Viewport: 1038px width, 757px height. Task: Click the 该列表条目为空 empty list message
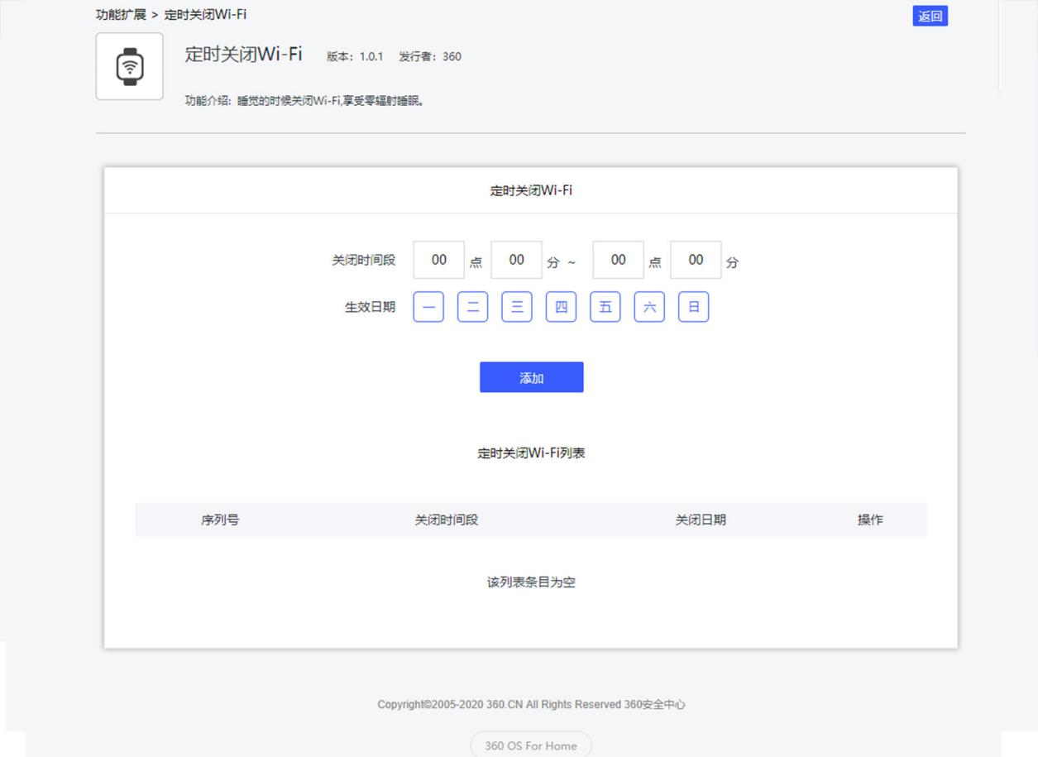[x=530, y=582]
